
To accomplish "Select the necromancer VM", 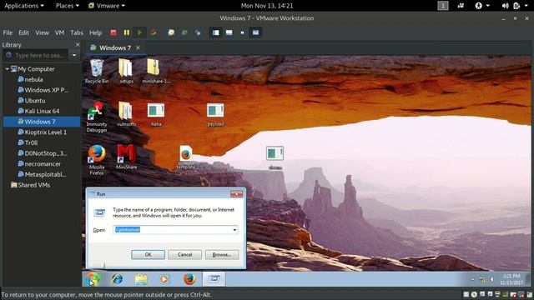I will (39, 163).
